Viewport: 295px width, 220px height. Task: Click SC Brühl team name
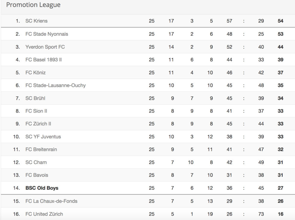(35, 98)
